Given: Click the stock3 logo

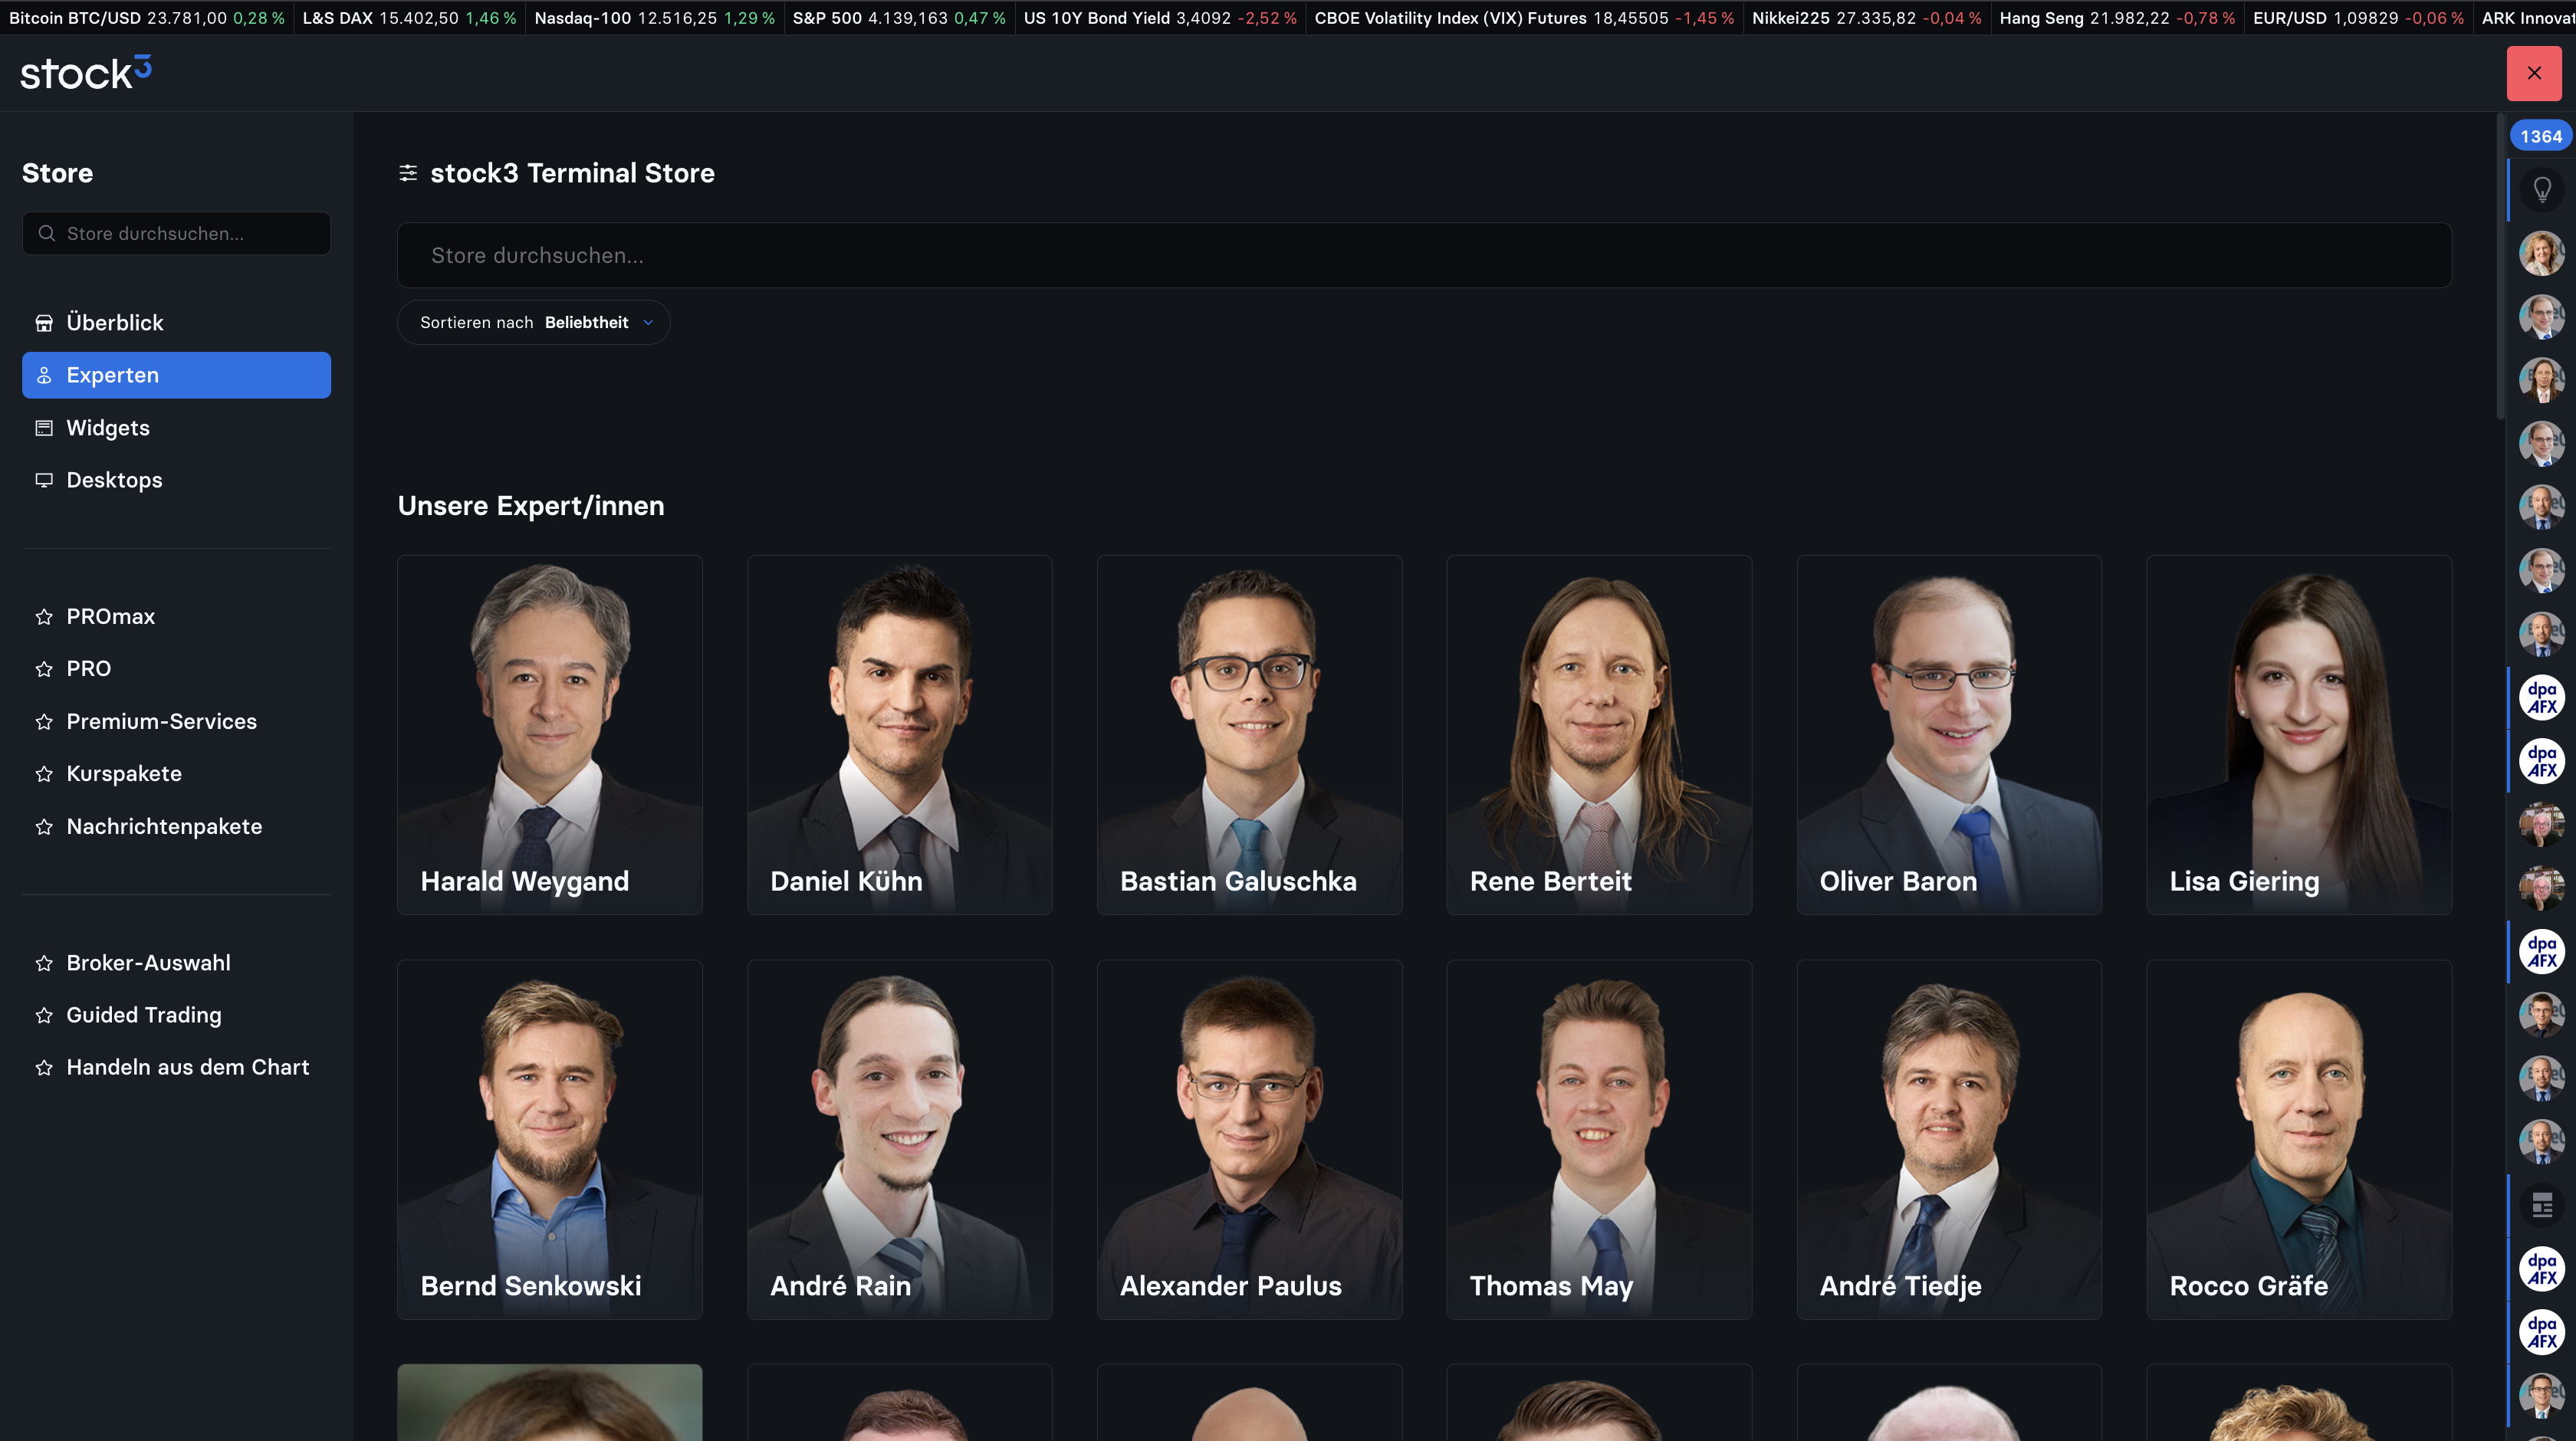Looking at the screenshot, I should coord(86,73).
